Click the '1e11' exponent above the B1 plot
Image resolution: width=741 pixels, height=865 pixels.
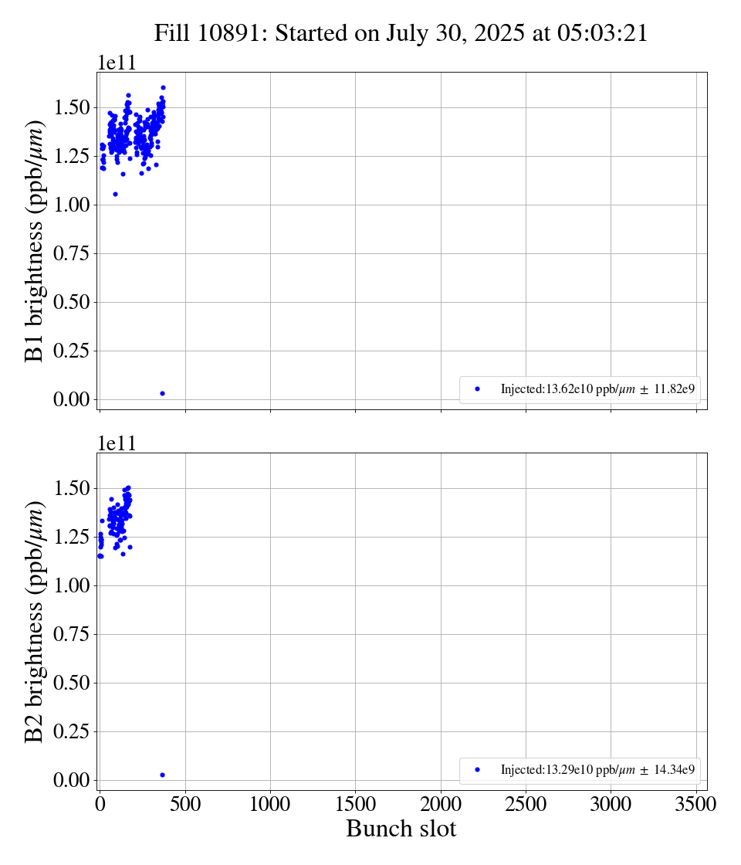point(116,63)
